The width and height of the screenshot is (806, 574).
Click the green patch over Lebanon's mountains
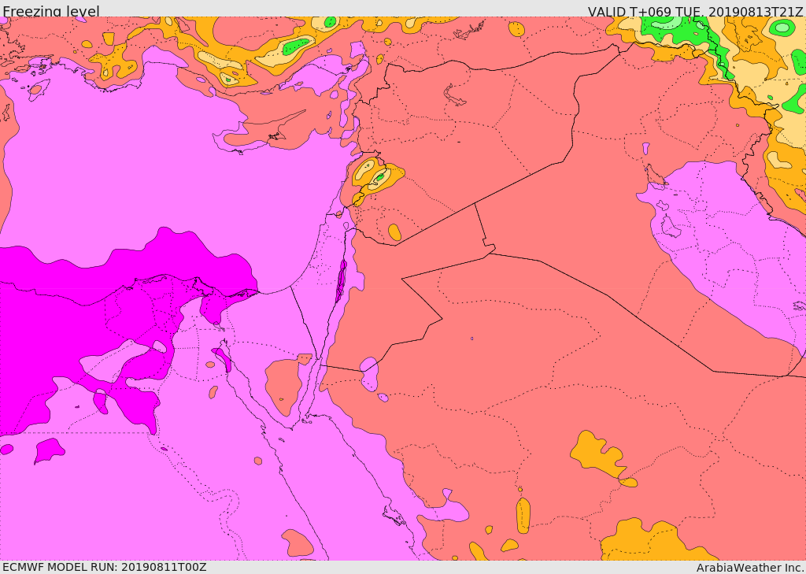click(x=379, y=178)
